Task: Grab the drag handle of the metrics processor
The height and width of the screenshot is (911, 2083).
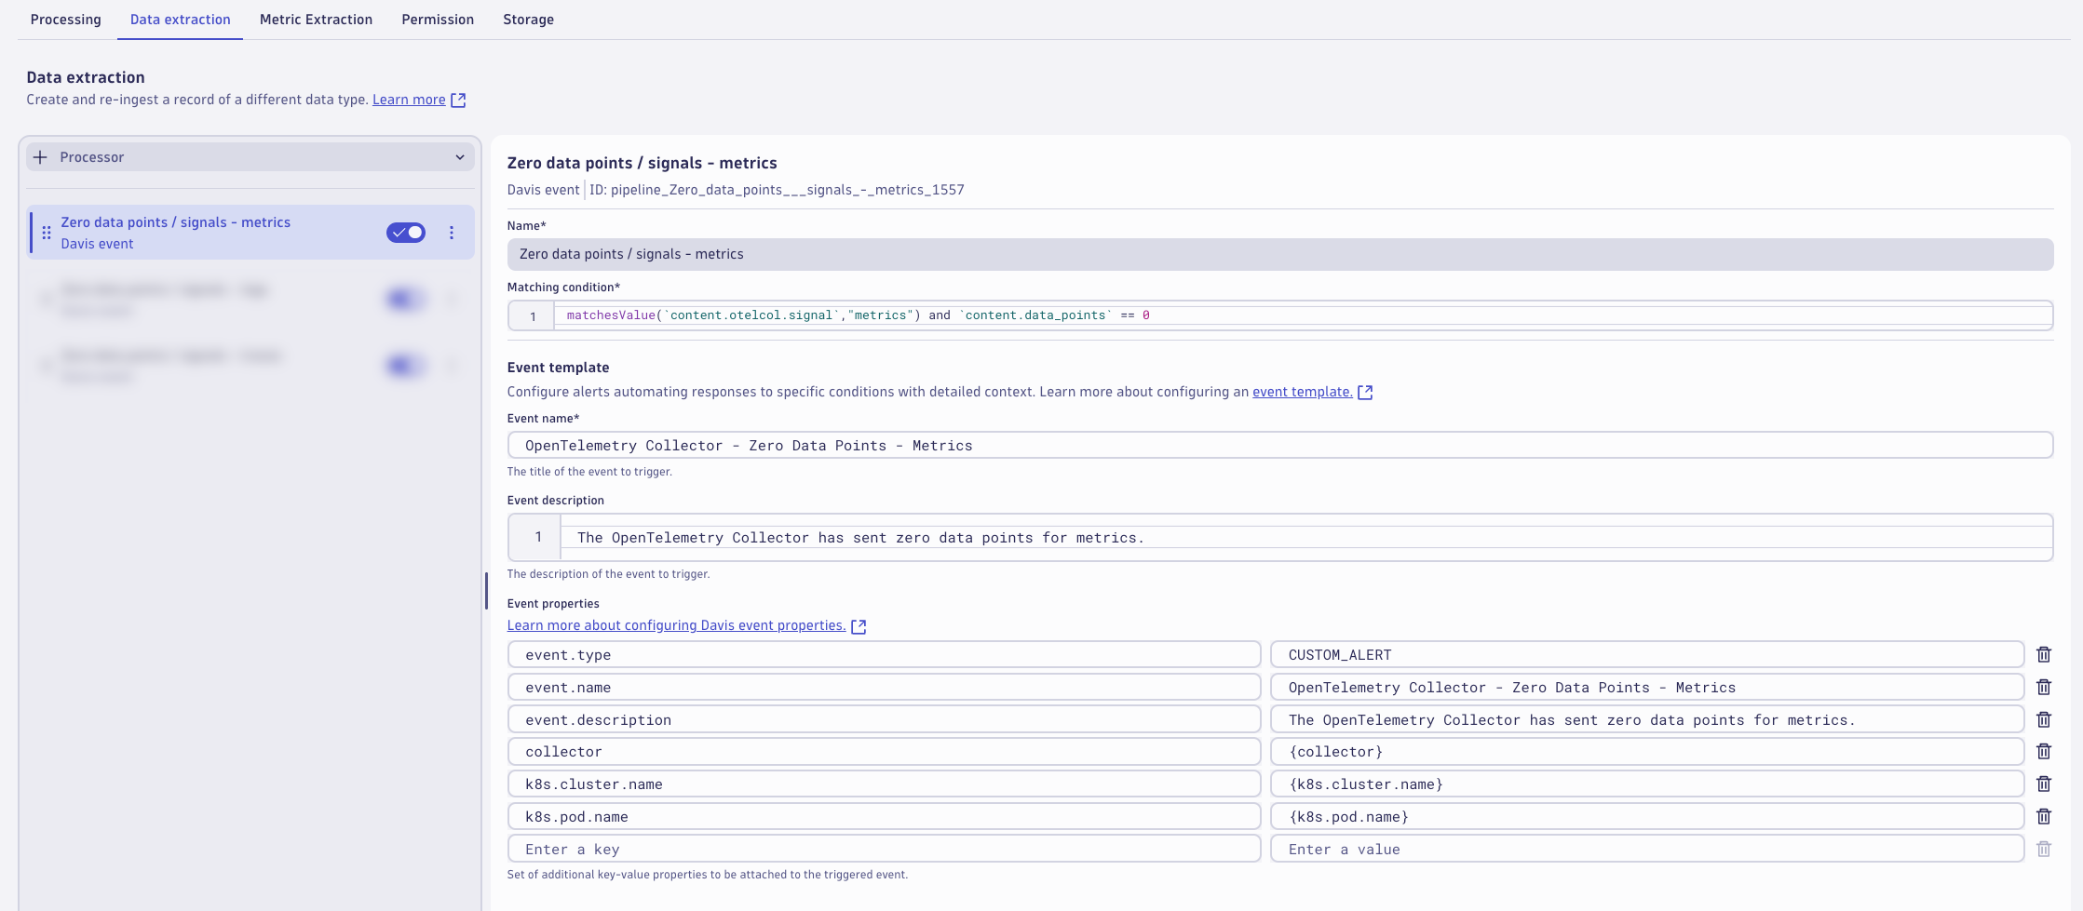Action: click(47, 233)
